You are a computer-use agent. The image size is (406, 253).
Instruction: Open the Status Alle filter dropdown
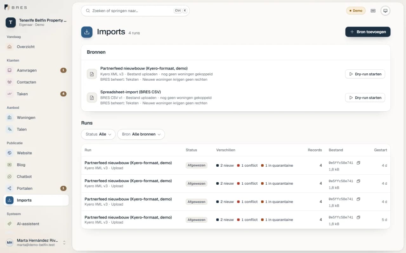coord(98,134)
